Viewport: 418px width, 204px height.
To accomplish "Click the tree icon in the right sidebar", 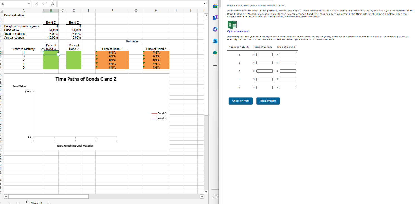I will [215, 52].
